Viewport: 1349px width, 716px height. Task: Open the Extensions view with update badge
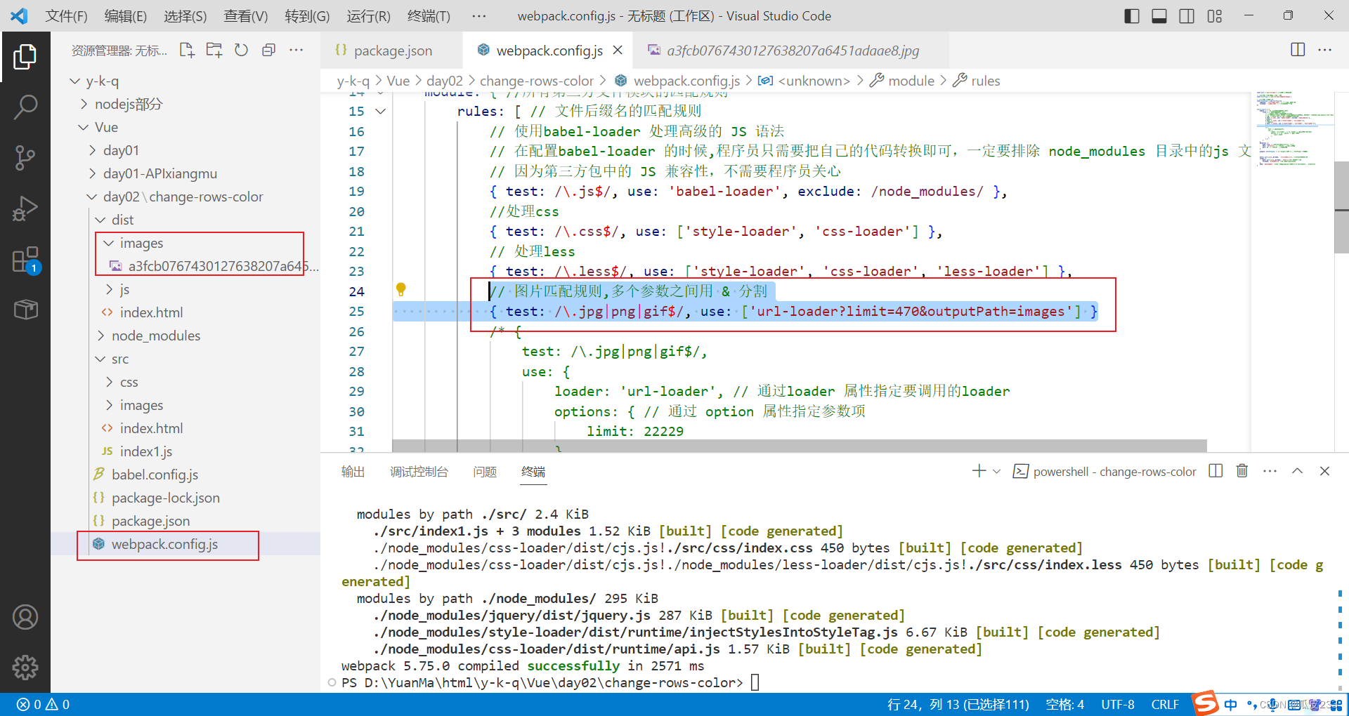click(x=25, y=260)
